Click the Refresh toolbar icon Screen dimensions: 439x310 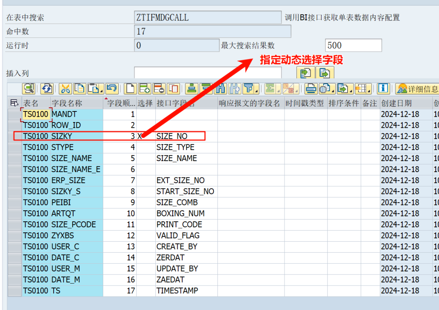pyautogui.click(x=46, y=89)
